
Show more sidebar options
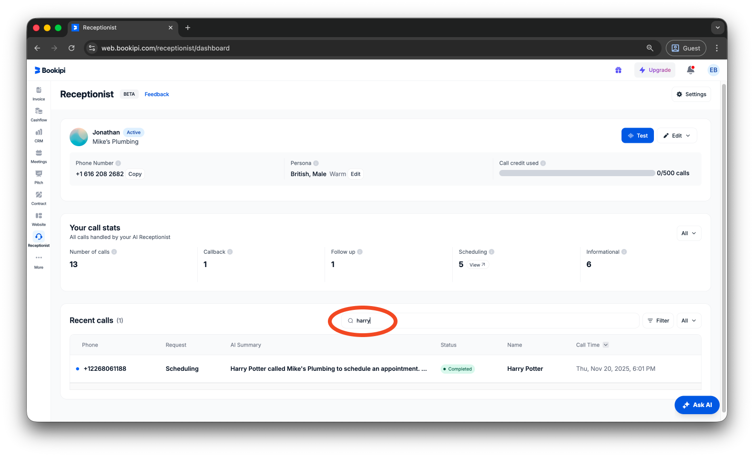(39, 261)
